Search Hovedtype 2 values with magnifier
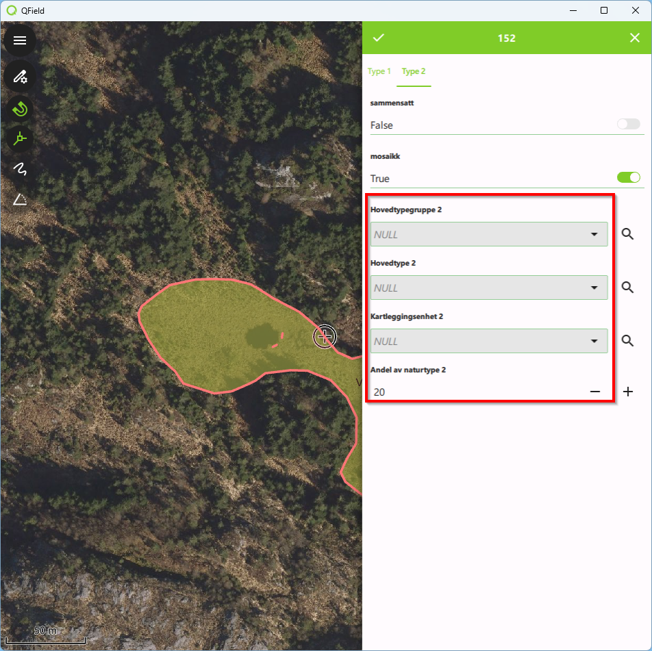Viewport: 652px width, 651px height. click(627, 288)
